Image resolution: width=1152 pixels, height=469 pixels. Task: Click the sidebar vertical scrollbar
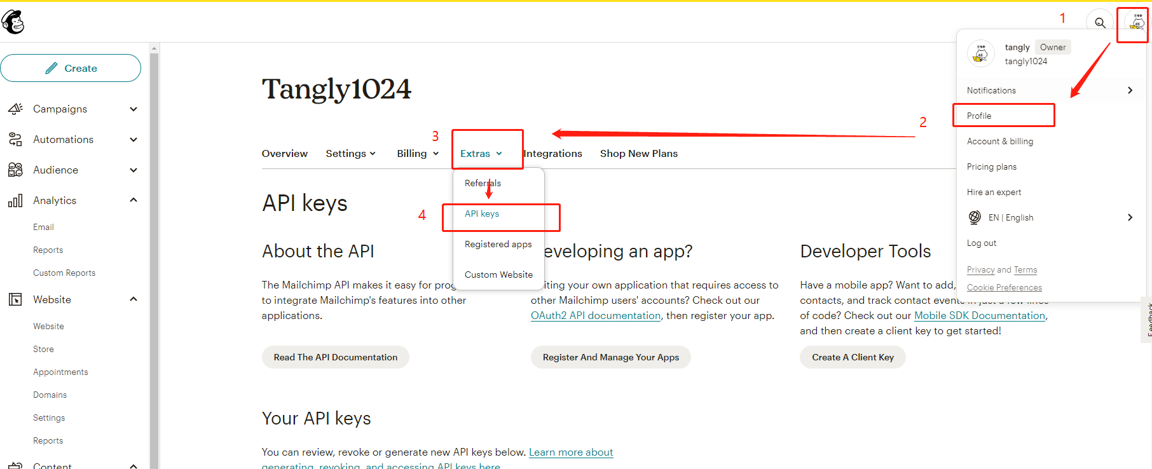[x=154, y=261]
